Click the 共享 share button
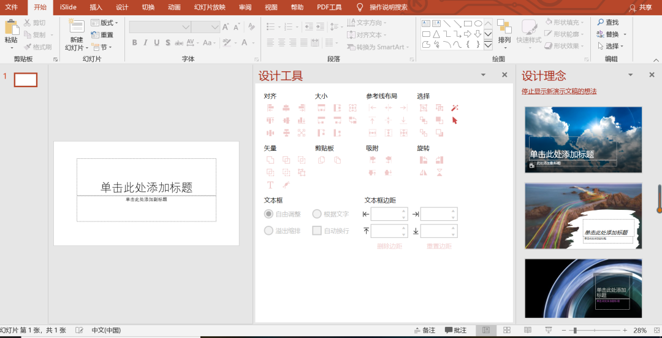This screenshot has width=662, height=338. 640,7
